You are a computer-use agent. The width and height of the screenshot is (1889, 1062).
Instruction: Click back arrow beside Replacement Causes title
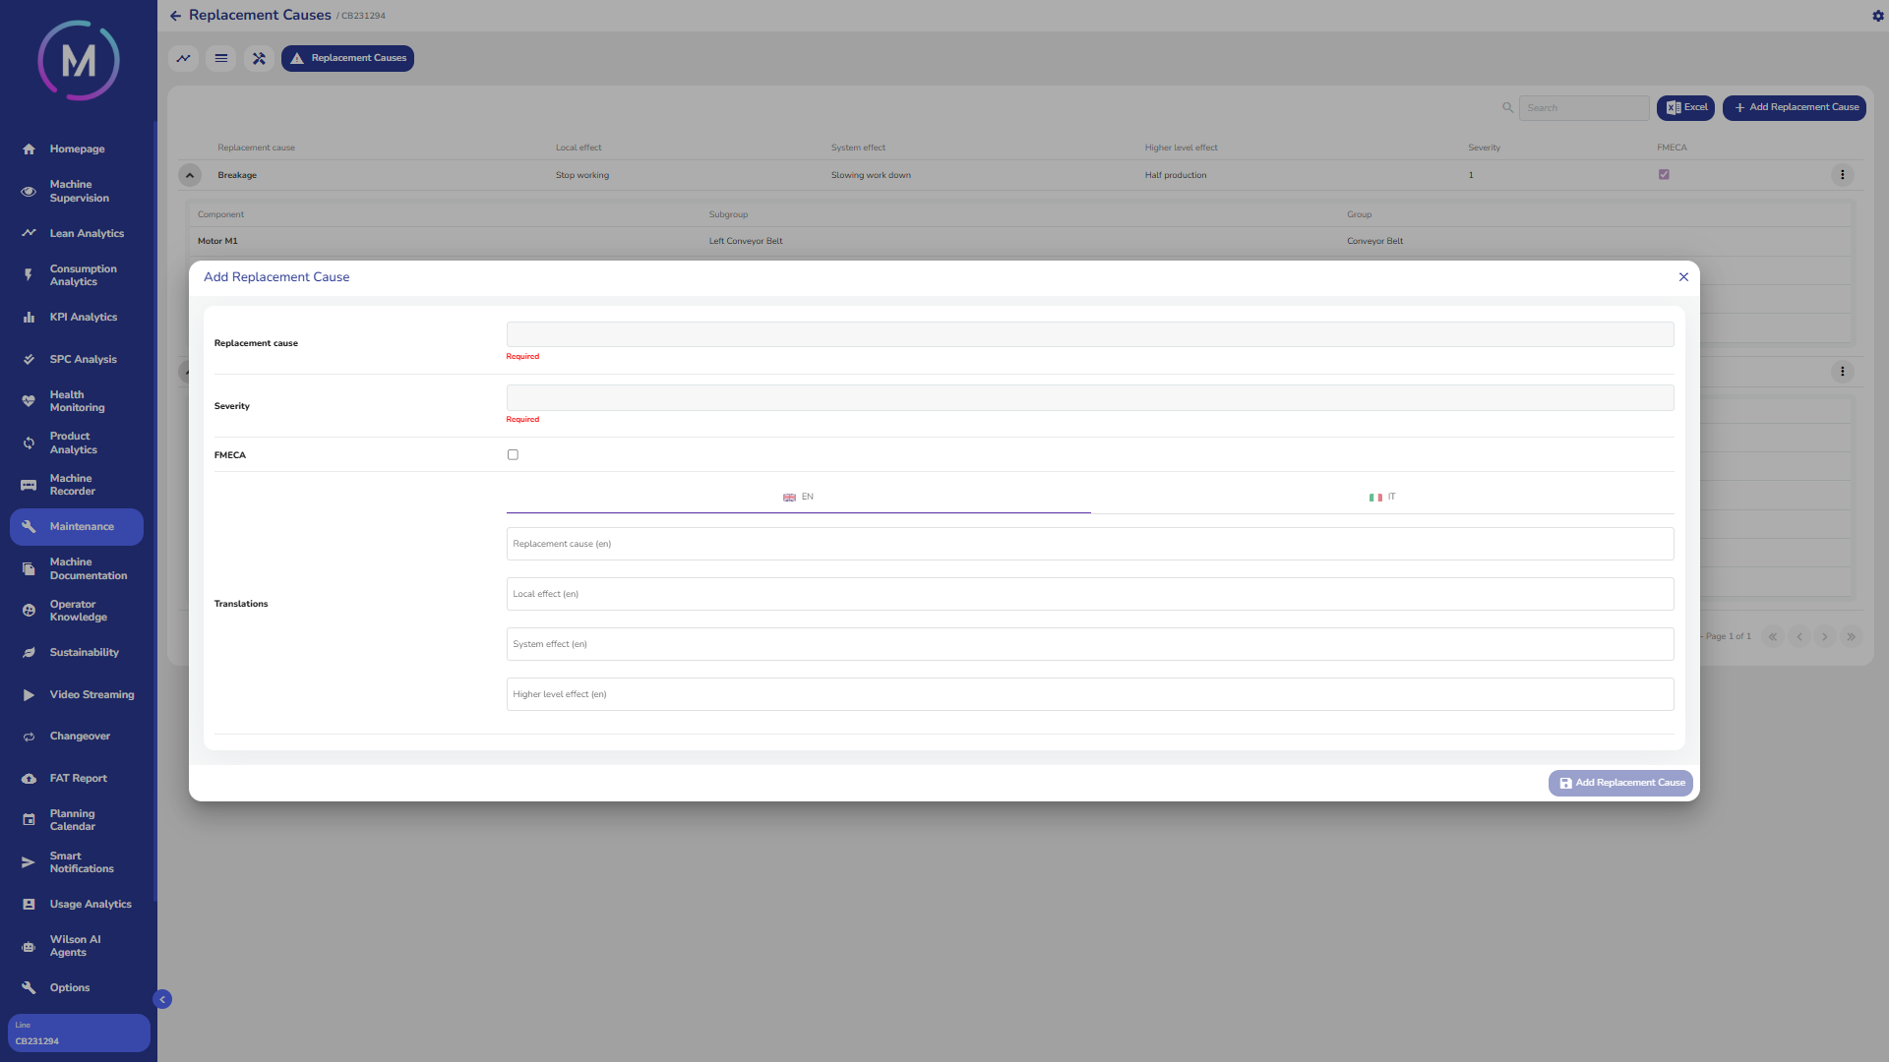[175, 16]
